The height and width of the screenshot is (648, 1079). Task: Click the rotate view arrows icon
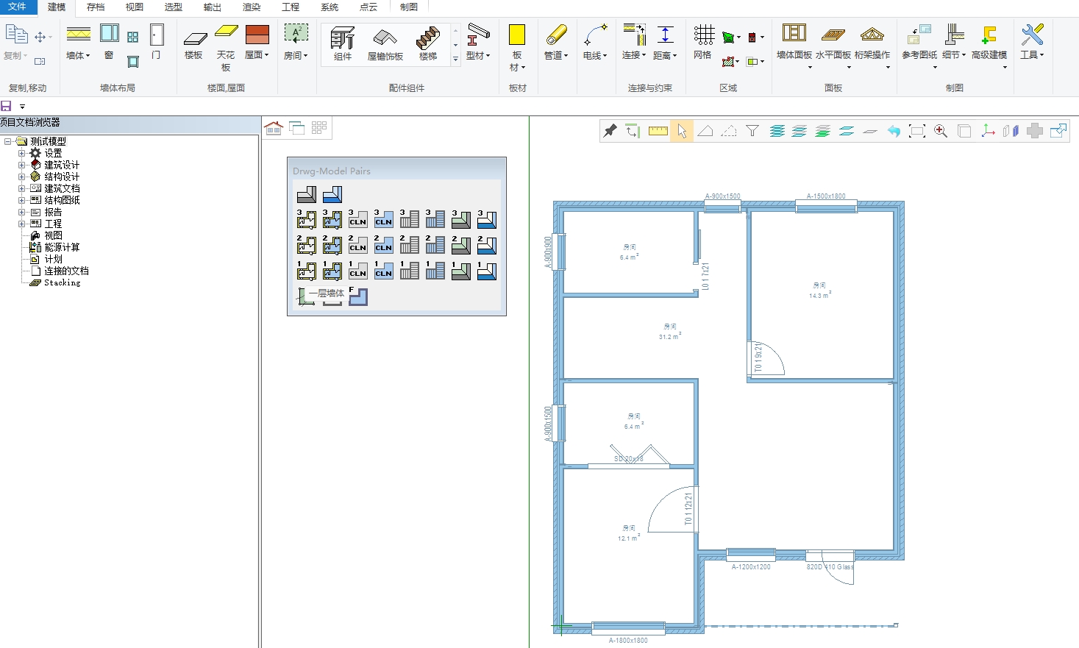coord(633,131)
